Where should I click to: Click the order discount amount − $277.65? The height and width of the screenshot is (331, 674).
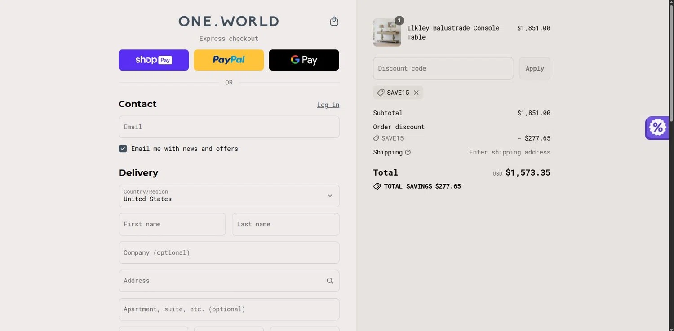[x=534, y=138]
